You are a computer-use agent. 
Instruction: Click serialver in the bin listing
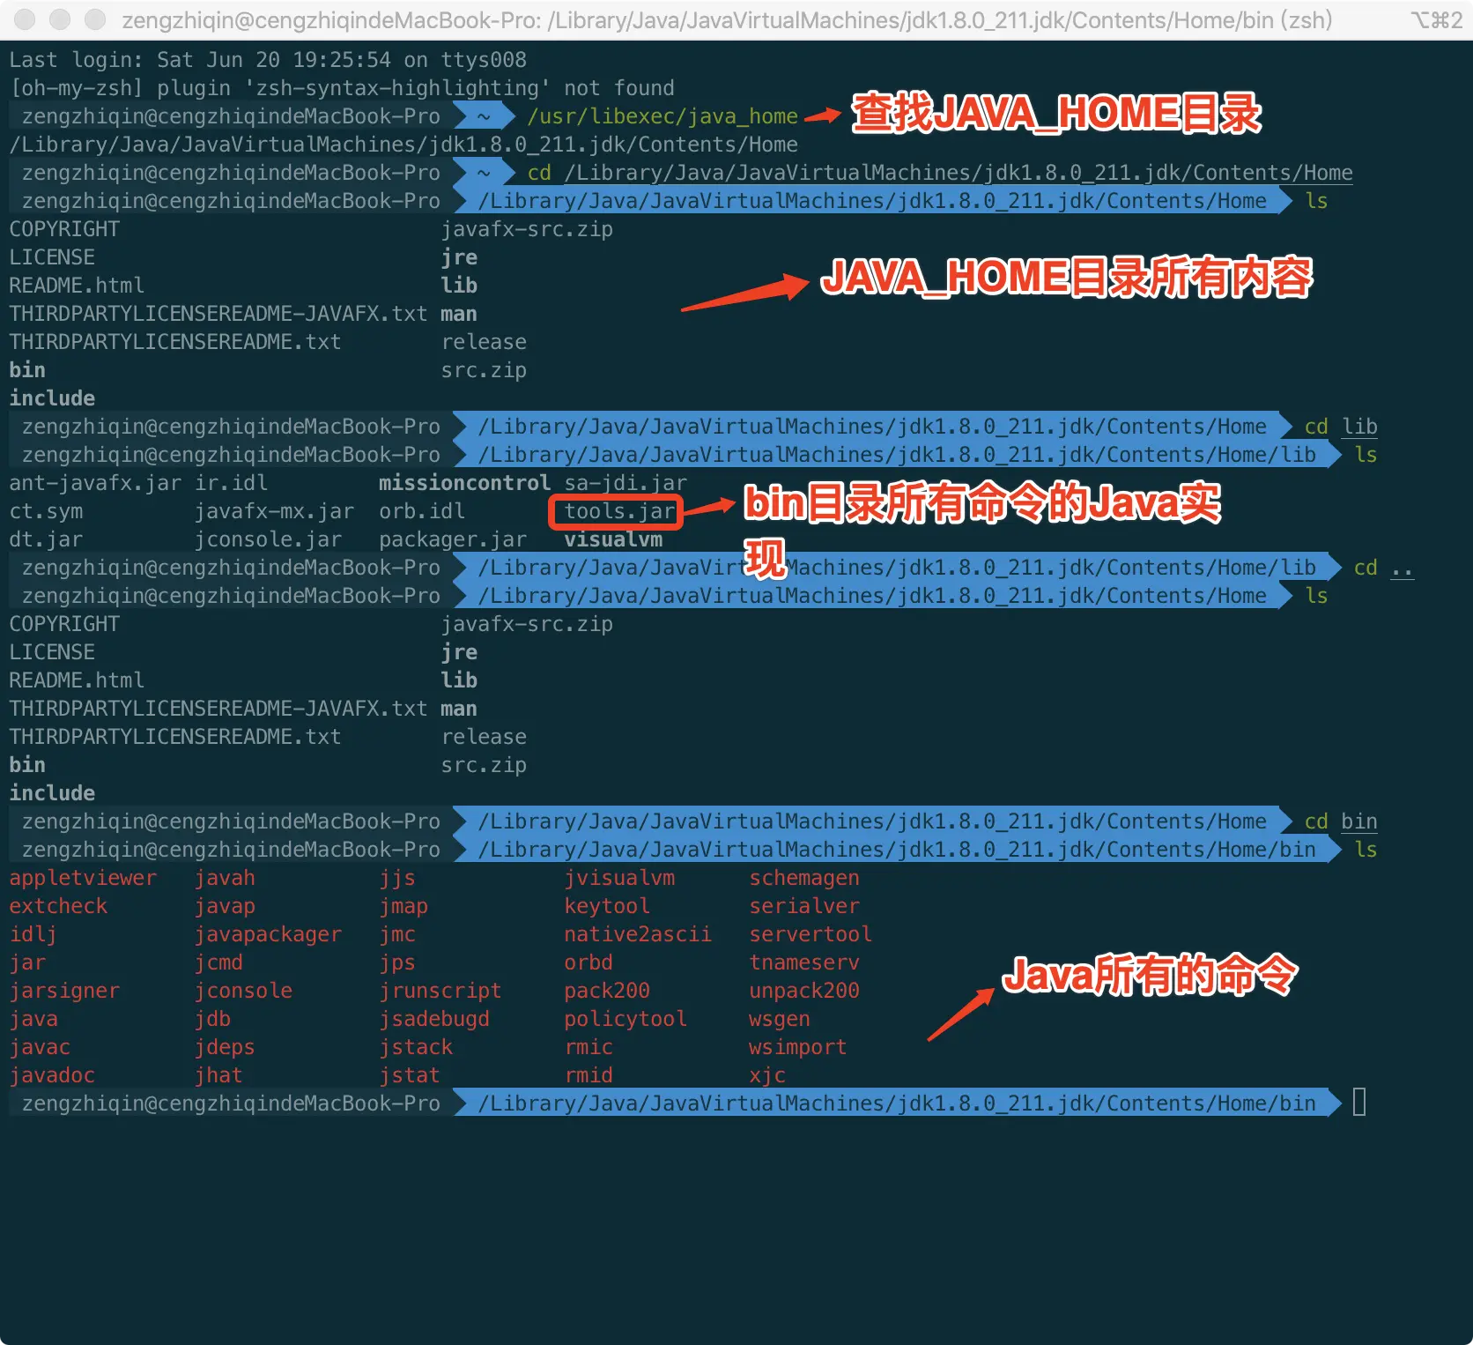pyautogui.click(x=804, y=906)
